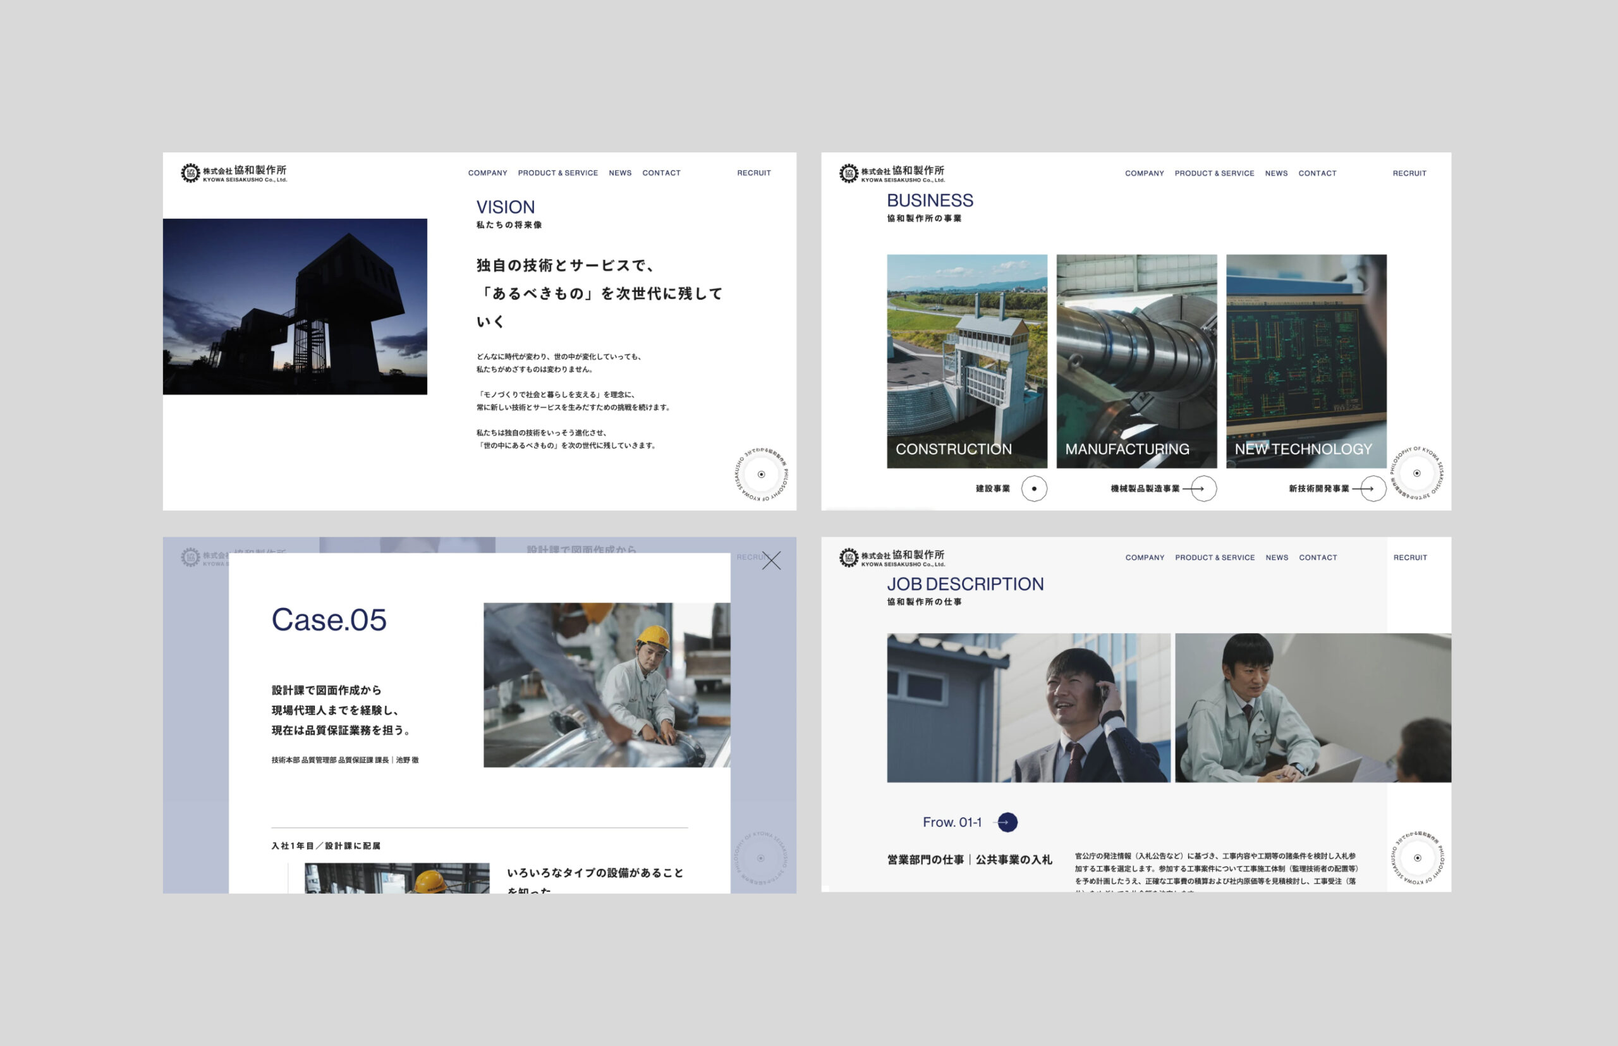1618x1046 pixels.
Task: Click circular philosophy badge on JOB DESCRIPTION page
Action: 1417,858
